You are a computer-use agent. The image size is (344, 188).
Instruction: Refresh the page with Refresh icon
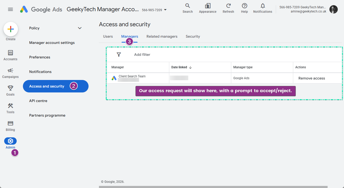(228, 6)
